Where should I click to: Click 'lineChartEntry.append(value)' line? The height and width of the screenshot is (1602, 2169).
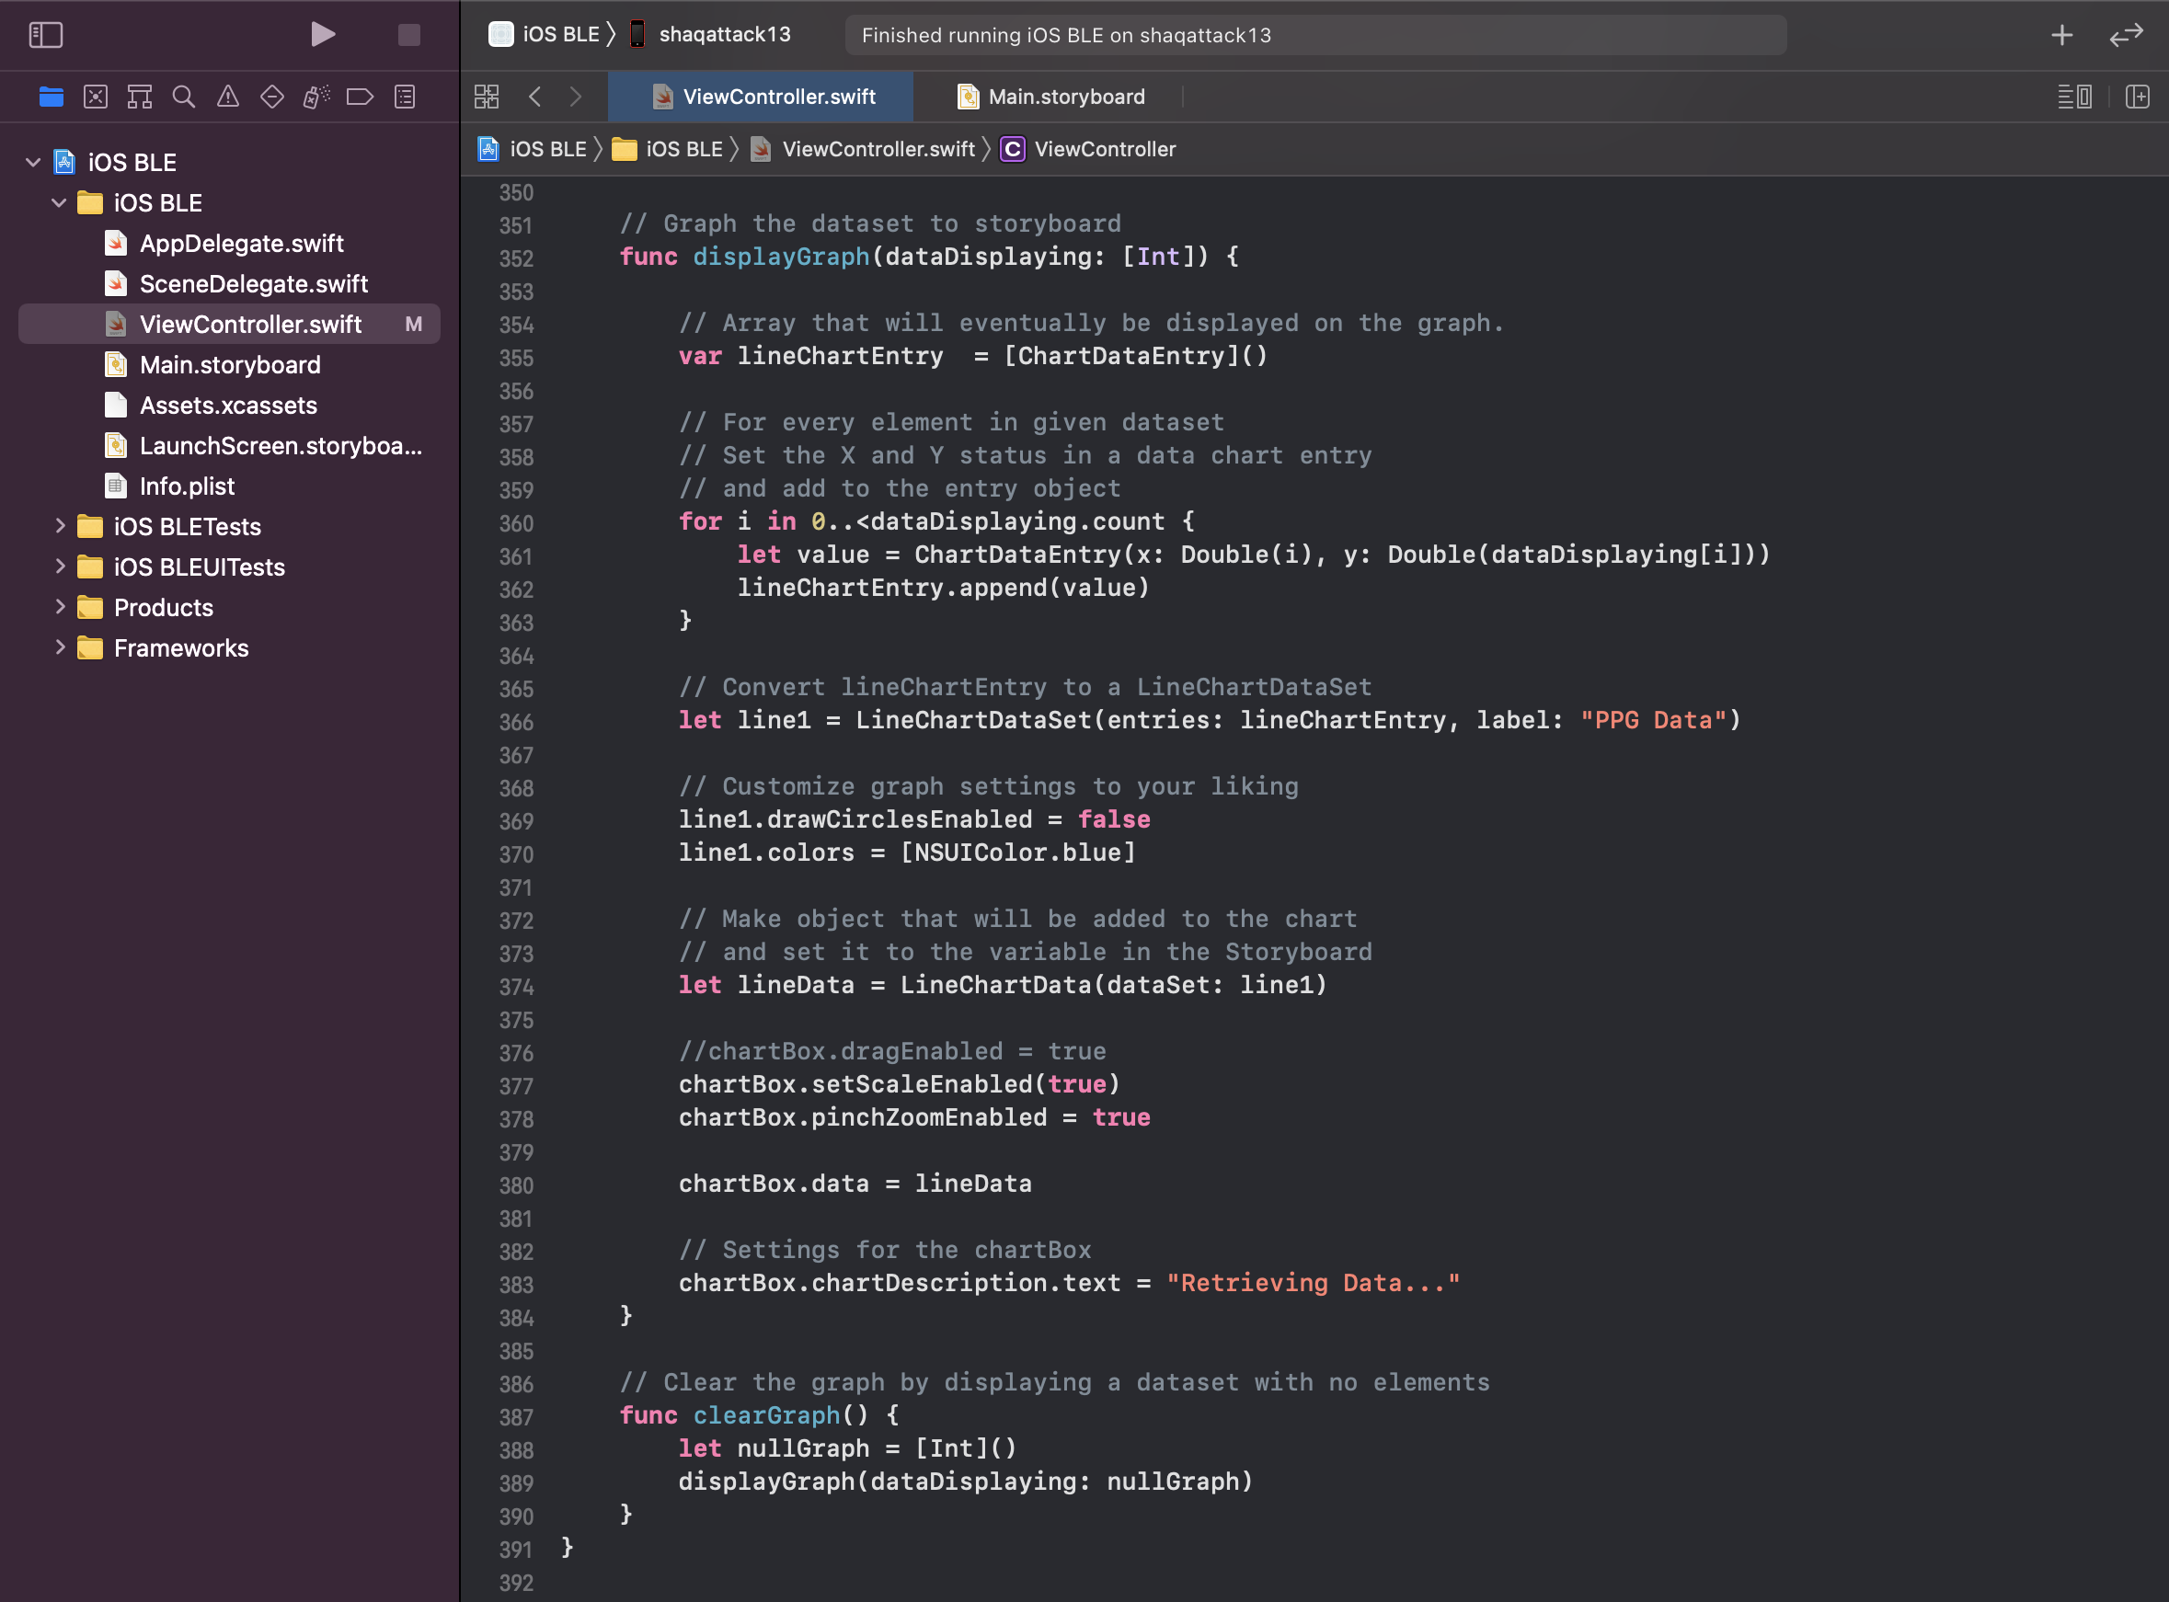[944, 588]
